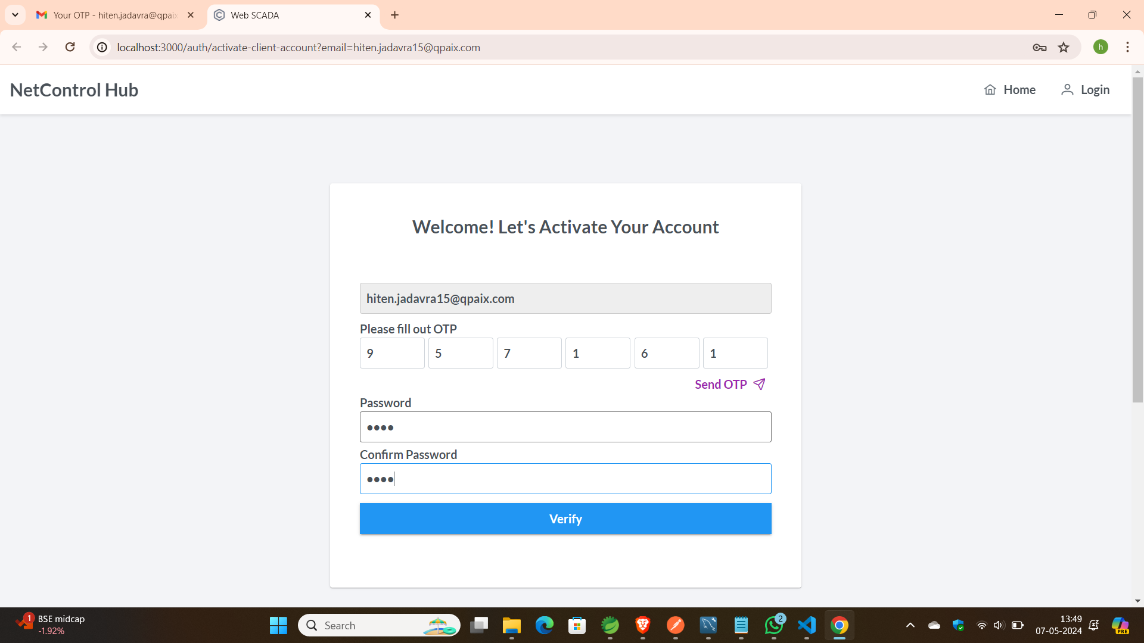Open WhatsApp from the taskbar
Screen dimensions: 1144x643
(773, 625)
